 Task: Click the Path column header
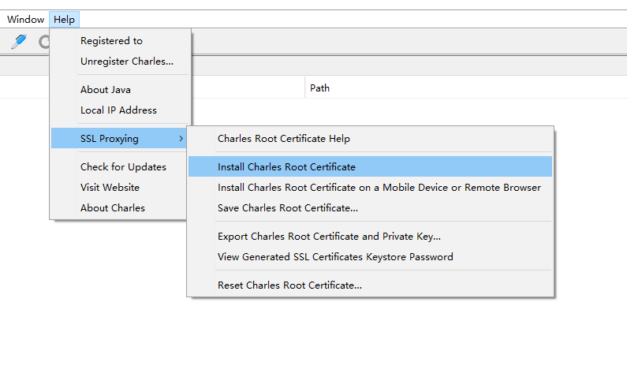click(x=466, y=88)
